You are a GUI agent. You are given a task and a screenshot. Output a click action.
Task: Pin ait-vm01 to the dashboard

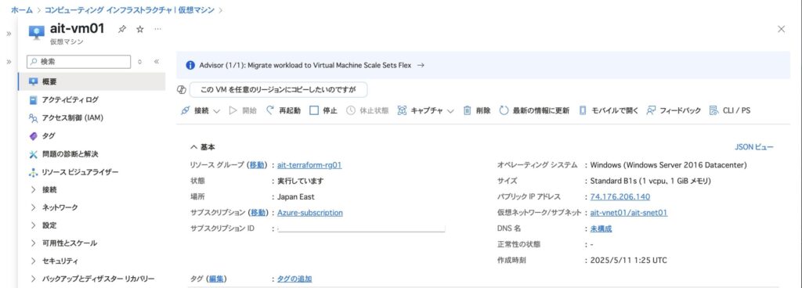121,29
